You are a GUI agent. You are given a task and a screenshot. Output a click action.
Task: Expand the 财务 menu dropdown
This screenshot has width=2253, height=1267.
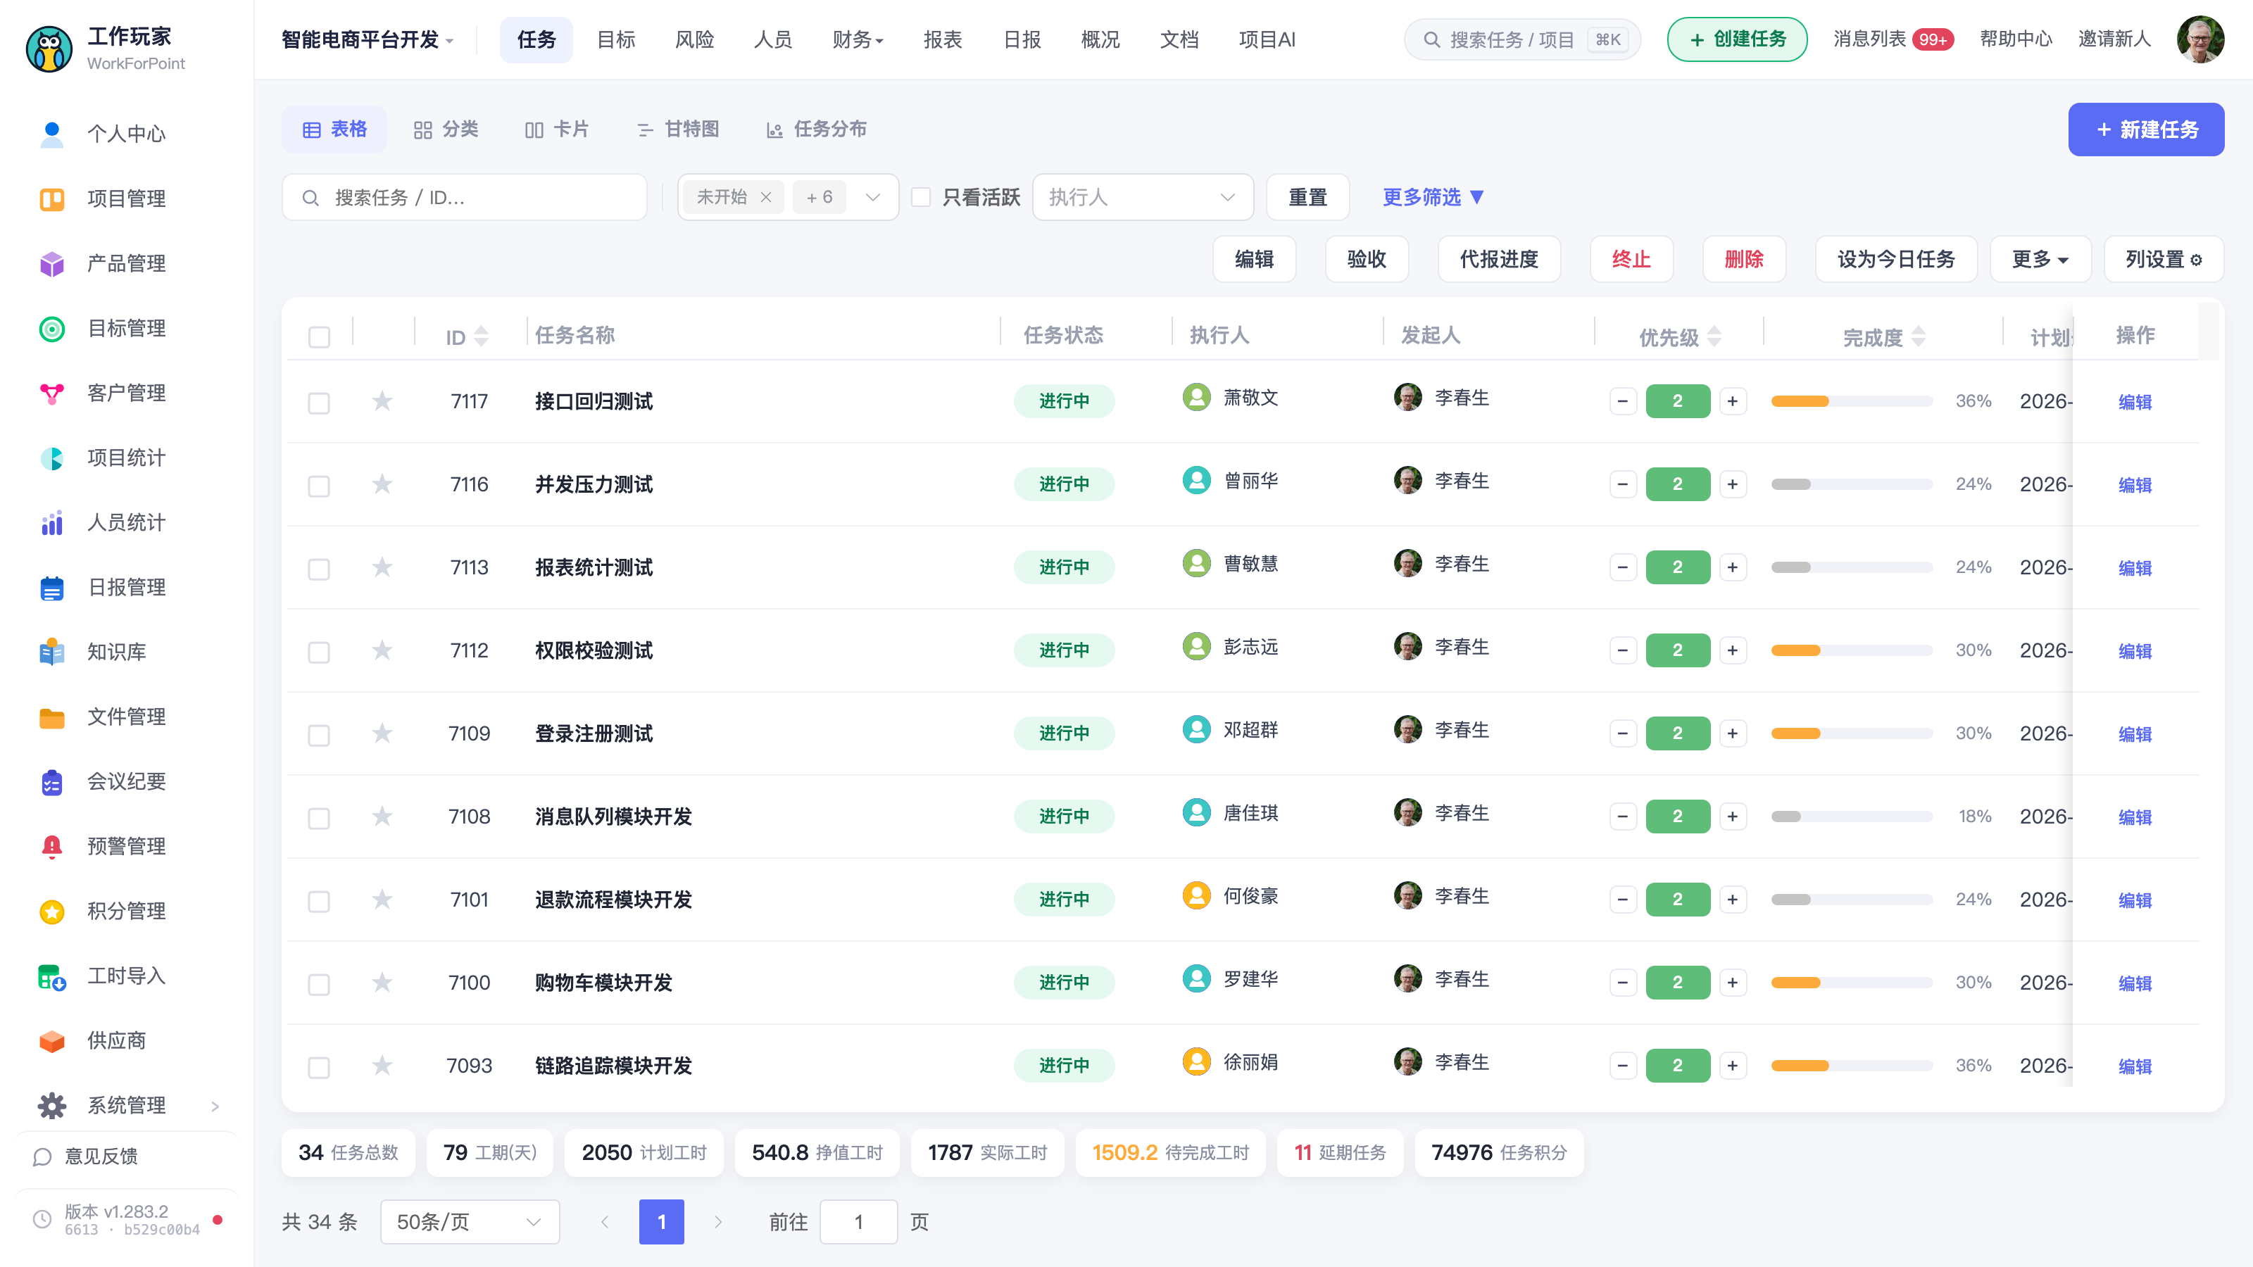(857, 39)
